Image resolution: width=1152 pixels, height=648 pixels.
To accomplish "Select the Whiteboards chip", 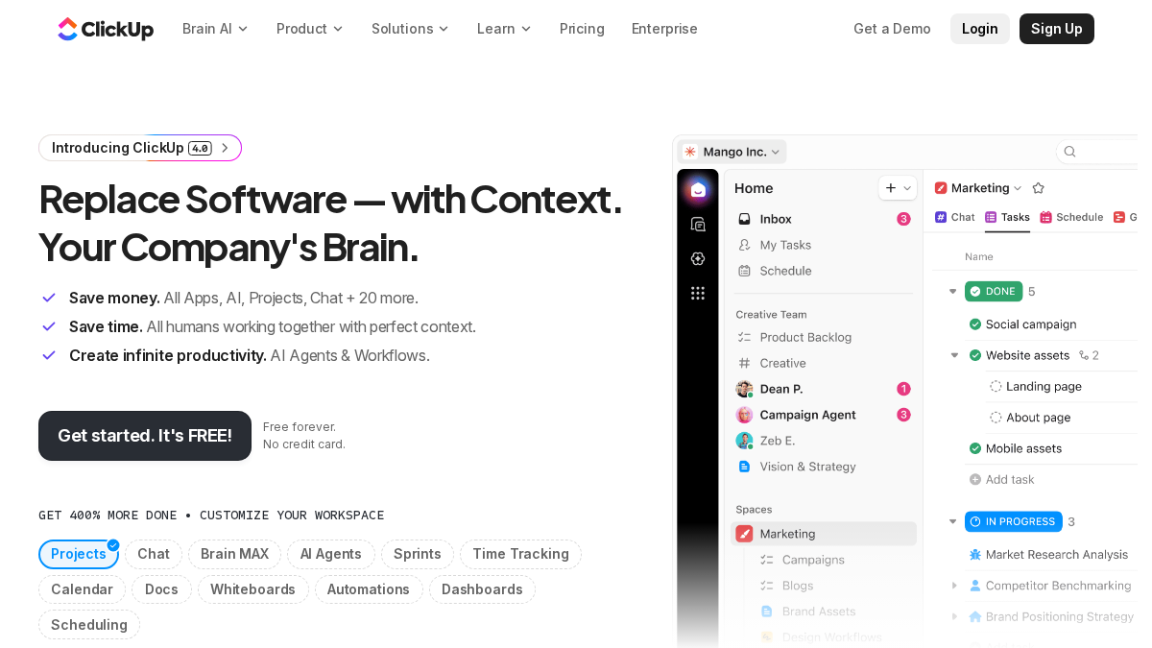I will (x=253, y=589).
